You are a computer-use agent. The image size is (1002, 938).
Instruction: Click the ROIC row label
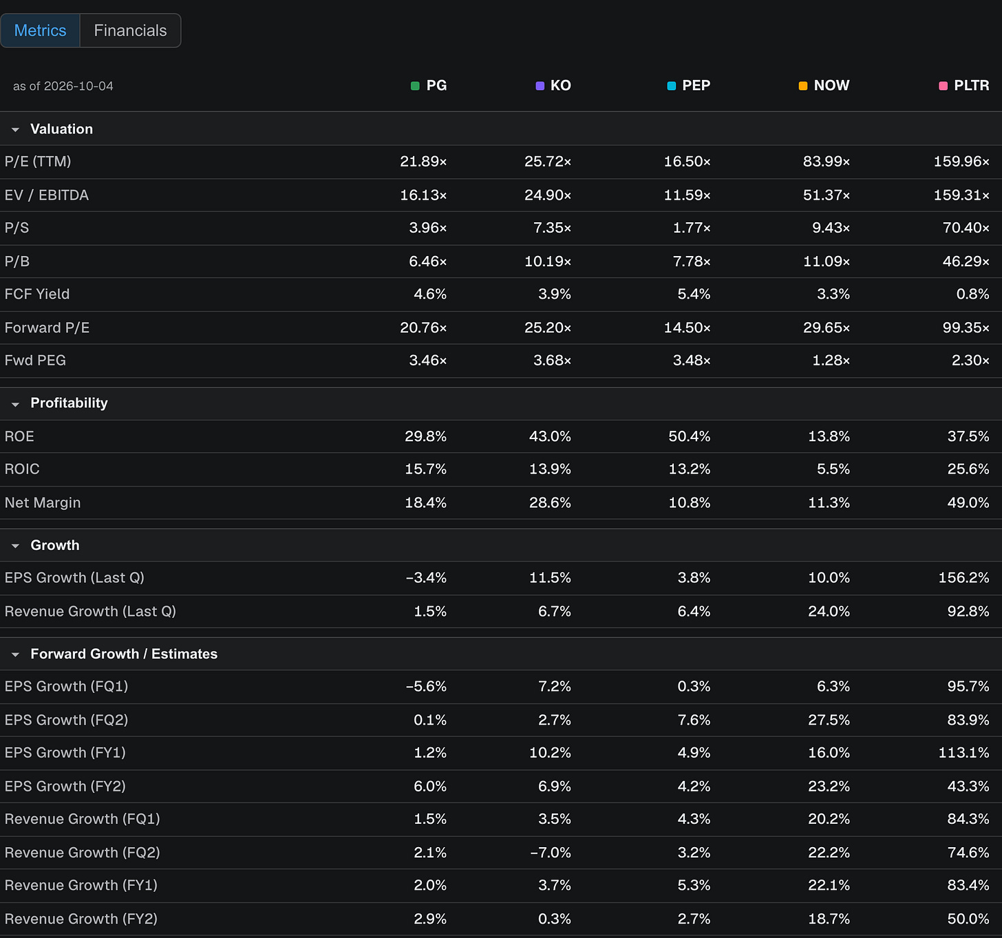point(22,469)
